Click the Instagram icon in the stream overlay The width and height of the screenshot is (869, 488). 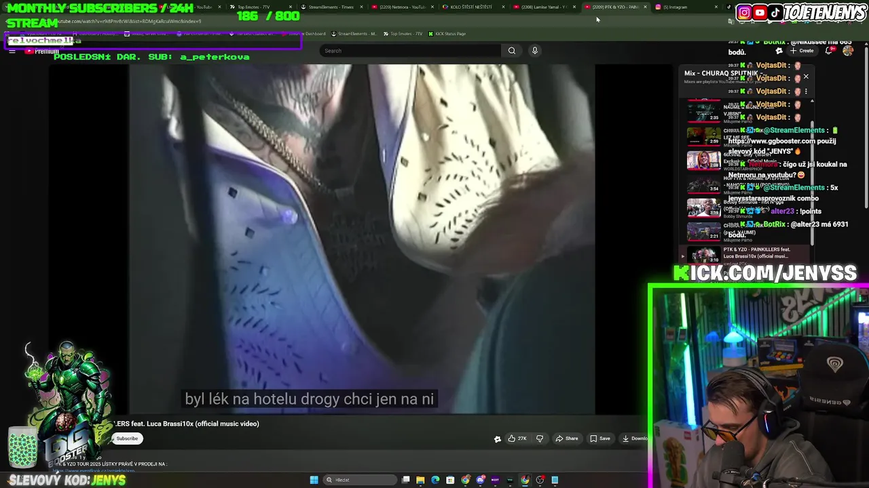745,13
